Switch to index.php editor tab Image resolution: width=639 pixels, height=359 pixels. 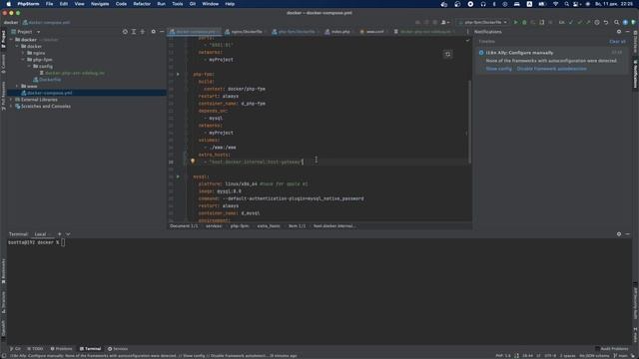[338, 32]
